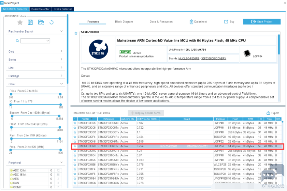Select the STM32F030CC part number cell
The image size is (287, 191).
pyautogui.click(x=87, y=132)
